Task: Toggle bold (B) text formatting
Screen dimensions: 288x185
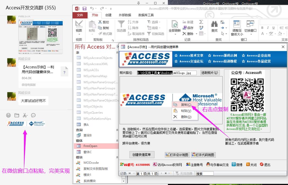Action: 262,28
